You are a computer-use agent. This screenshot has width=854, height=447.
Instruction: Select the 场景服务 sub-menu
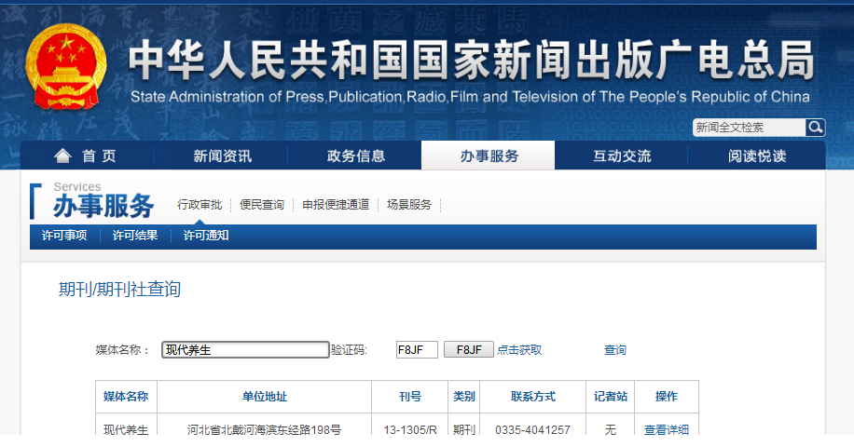point(409,205)
